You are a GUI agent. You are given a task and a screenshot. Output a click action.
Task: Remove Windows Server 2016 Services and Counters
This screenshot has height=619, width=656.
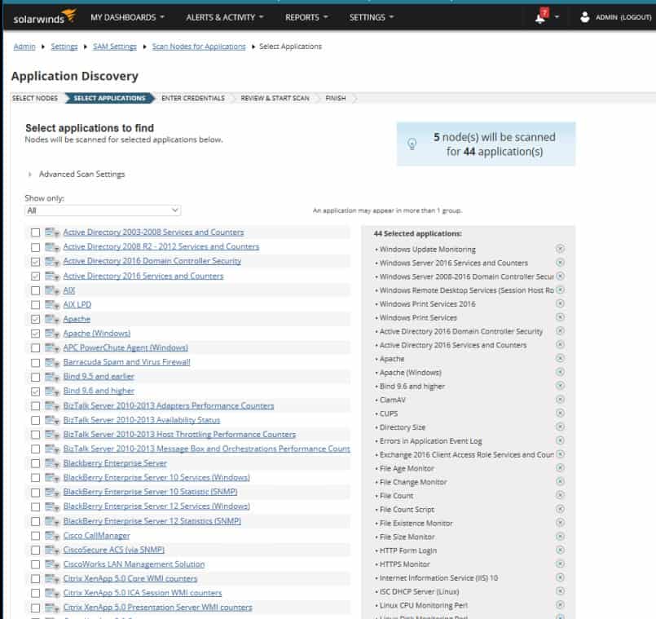coord(560,263)
